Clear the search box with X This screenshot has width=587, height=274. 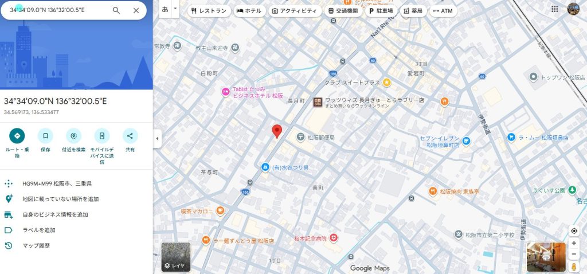pyautogui.click(x=136, y=10)
